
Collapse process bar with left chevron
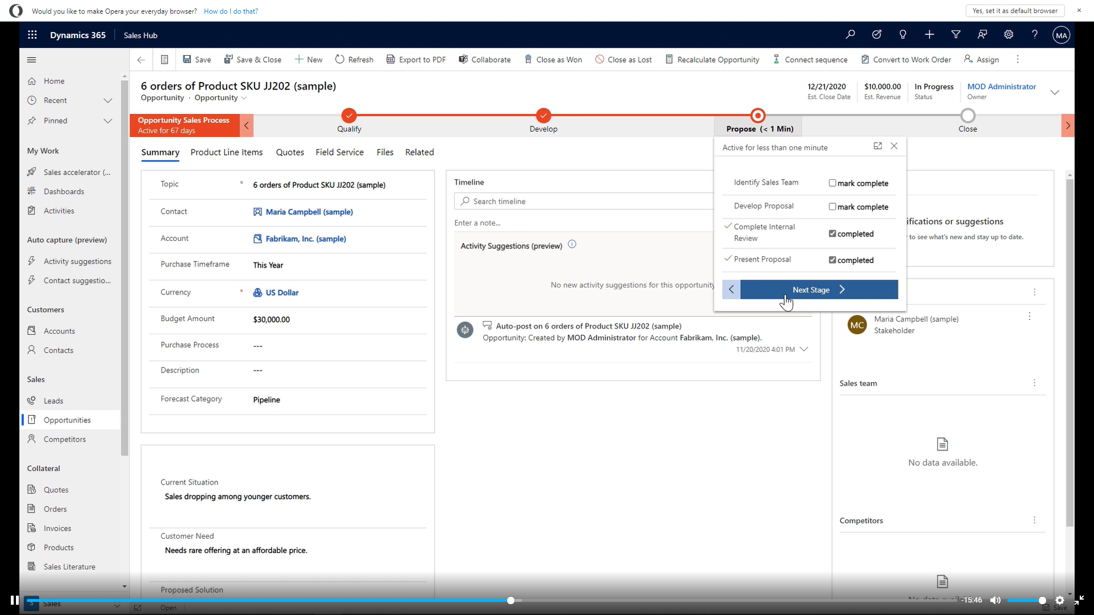246,126
